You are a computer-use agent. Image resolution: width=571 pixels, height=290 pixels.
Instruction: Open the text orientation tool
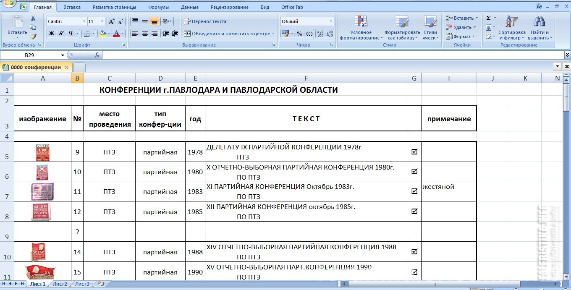coord(167,21)
